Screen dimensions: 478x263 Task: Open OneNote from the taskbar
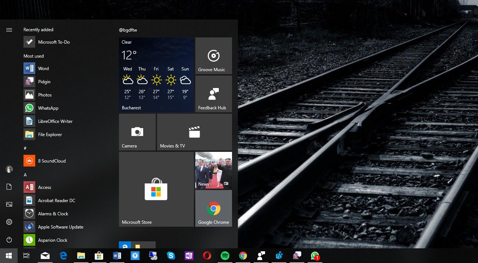(x=189, y=256)
